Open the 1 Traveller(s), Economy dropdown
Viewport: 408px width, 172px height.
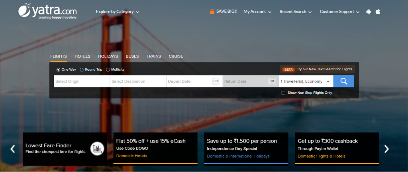(306, 81)
